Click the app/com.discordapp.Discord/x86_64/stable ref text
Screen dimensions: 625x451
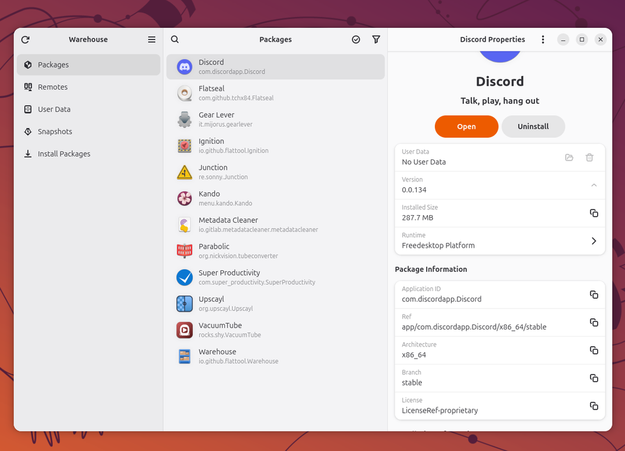[x=474, y=328]
